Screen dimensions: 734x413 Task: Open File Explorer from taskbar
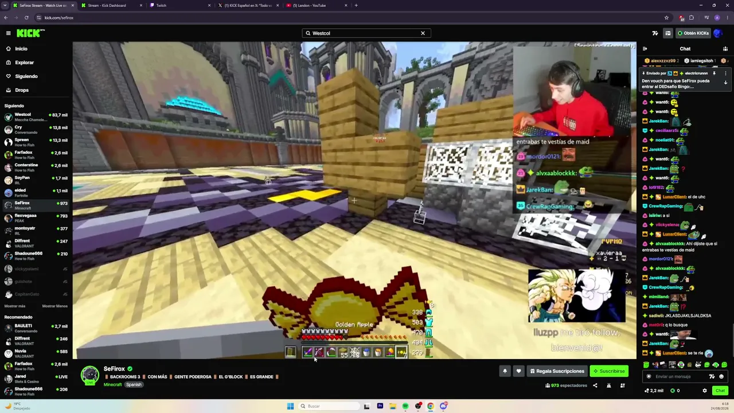pos(393,406)
